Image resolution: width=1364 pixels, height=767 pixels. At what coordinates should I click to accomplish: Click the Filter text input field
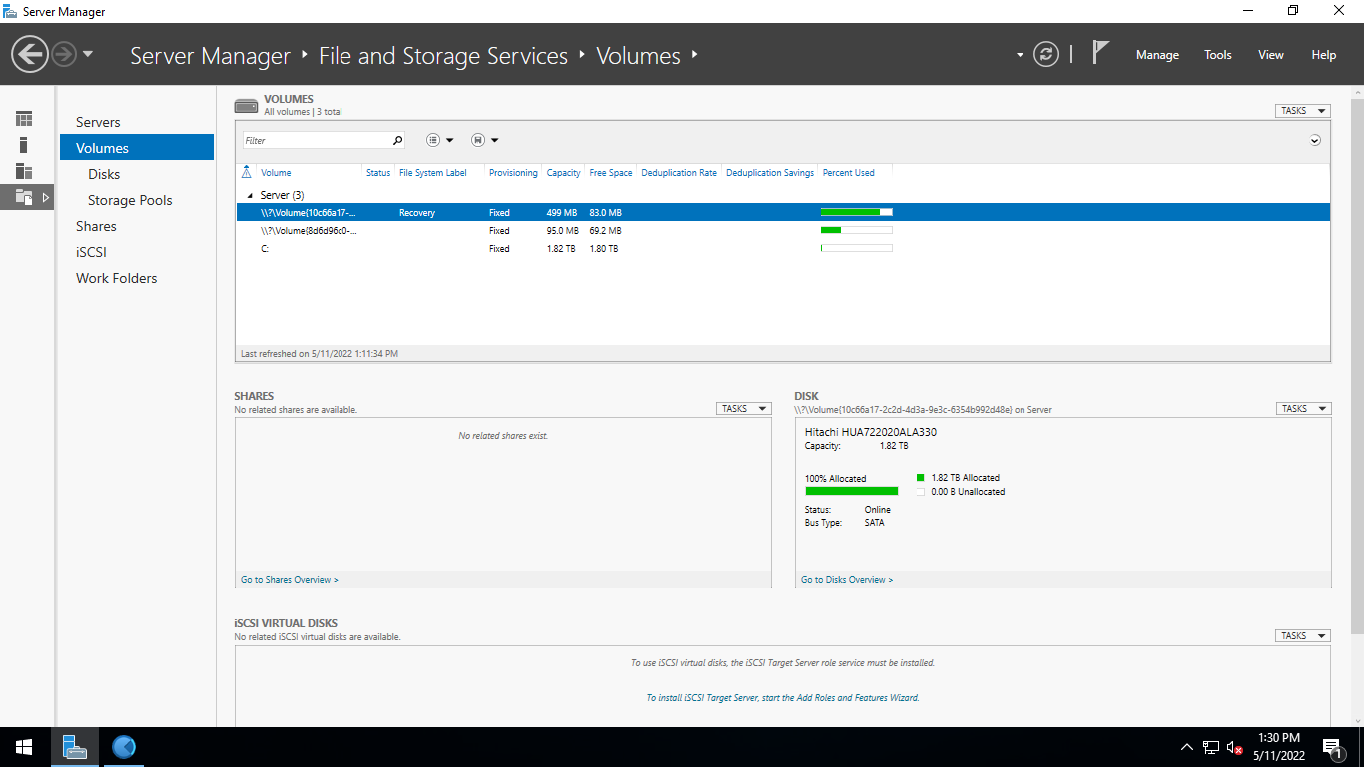315,141
